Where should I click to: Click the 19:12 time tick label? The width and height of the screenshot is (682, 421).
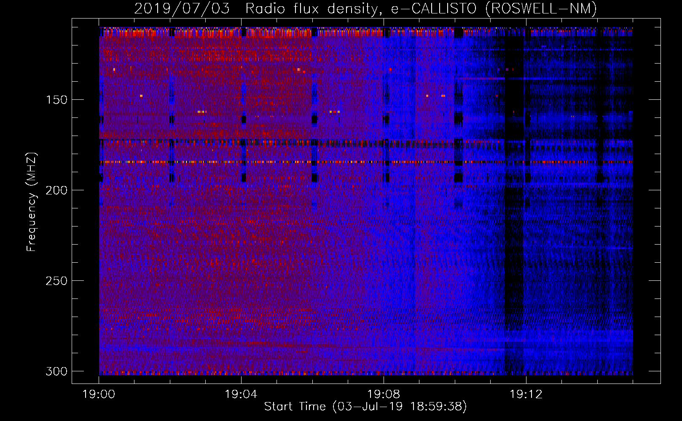point(526,394)
